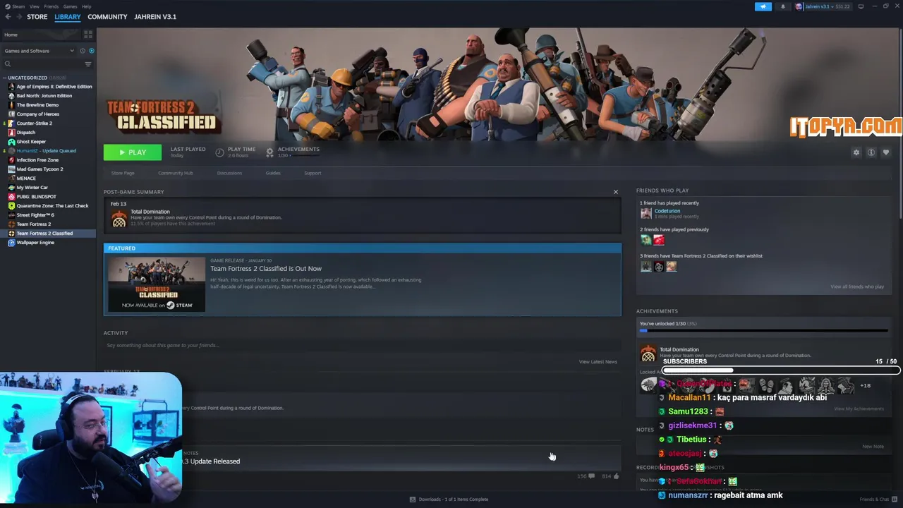Add game to favorites heart icon
903x508 pixels.
click(886, 152)
